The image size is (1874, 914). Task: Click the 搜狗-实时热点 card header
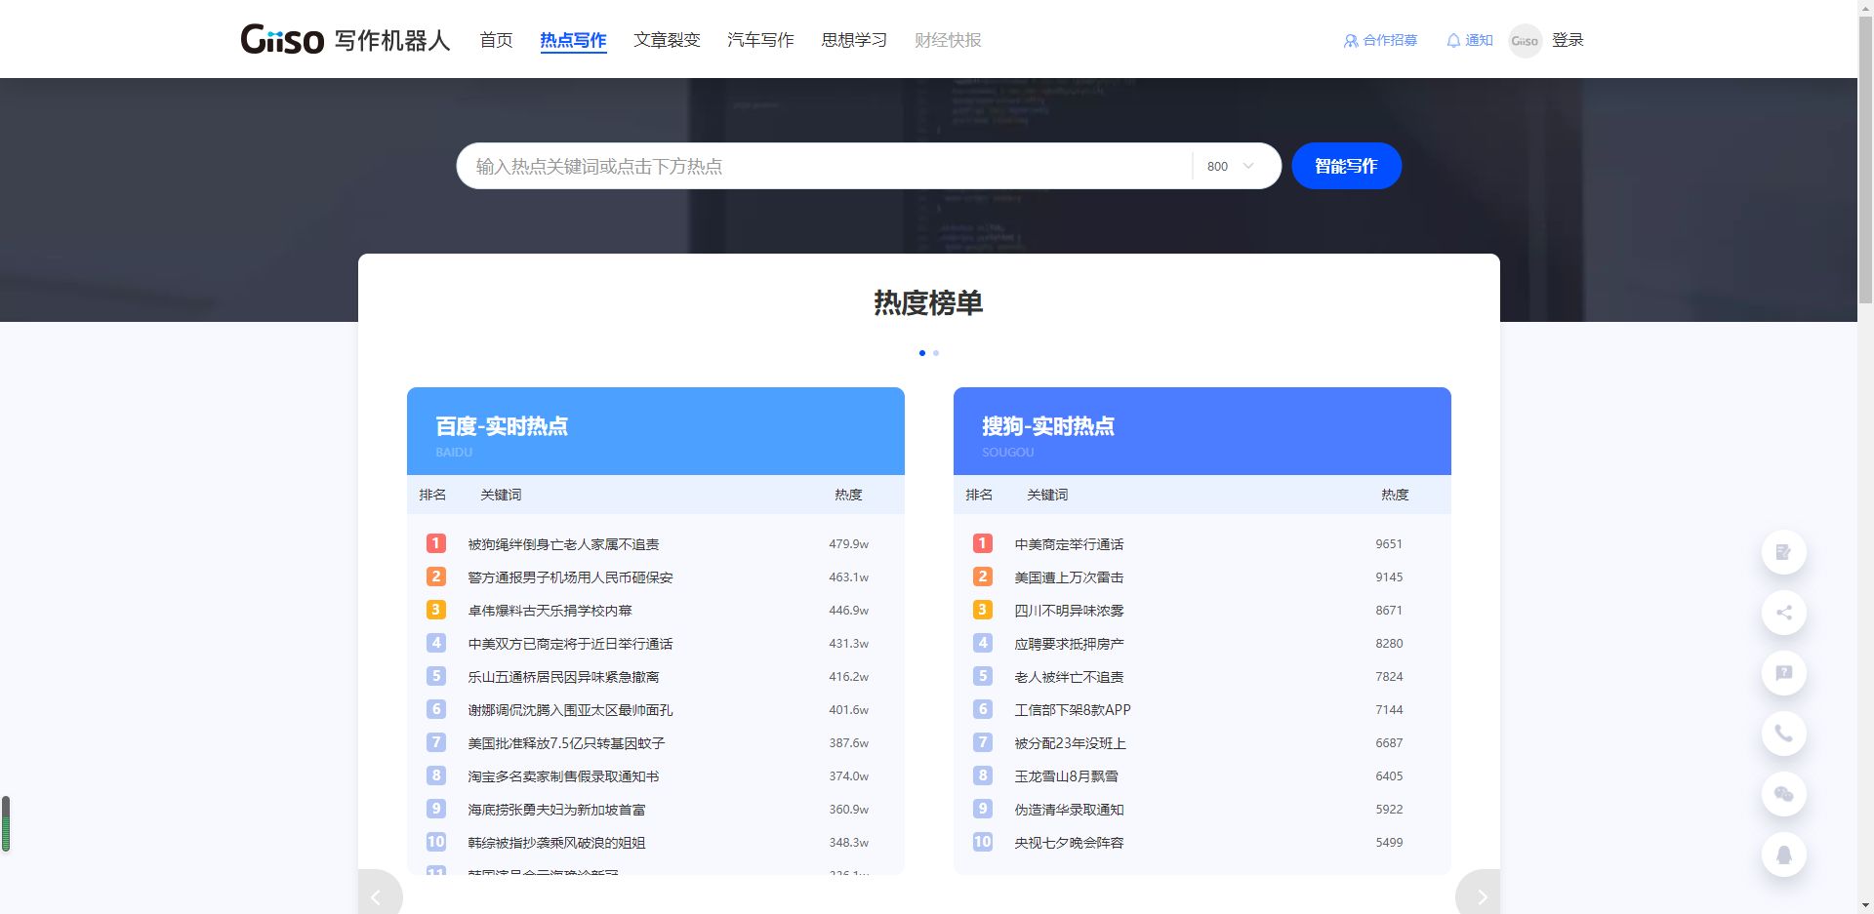tap(1202, 431)
